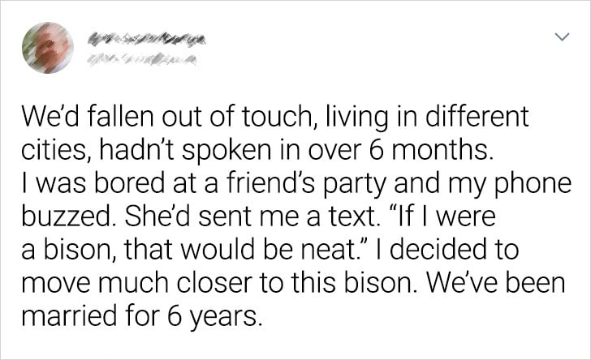This screenshot has height=360, width=591.
Task: Click the first line starting "We'd fallen out"
Action: coord(275,117)
